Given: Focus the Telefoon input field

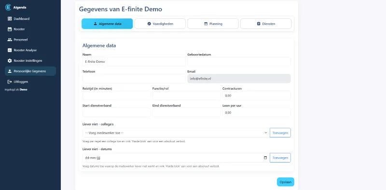Looking at the screenshot, I should [x=134, y=79].
